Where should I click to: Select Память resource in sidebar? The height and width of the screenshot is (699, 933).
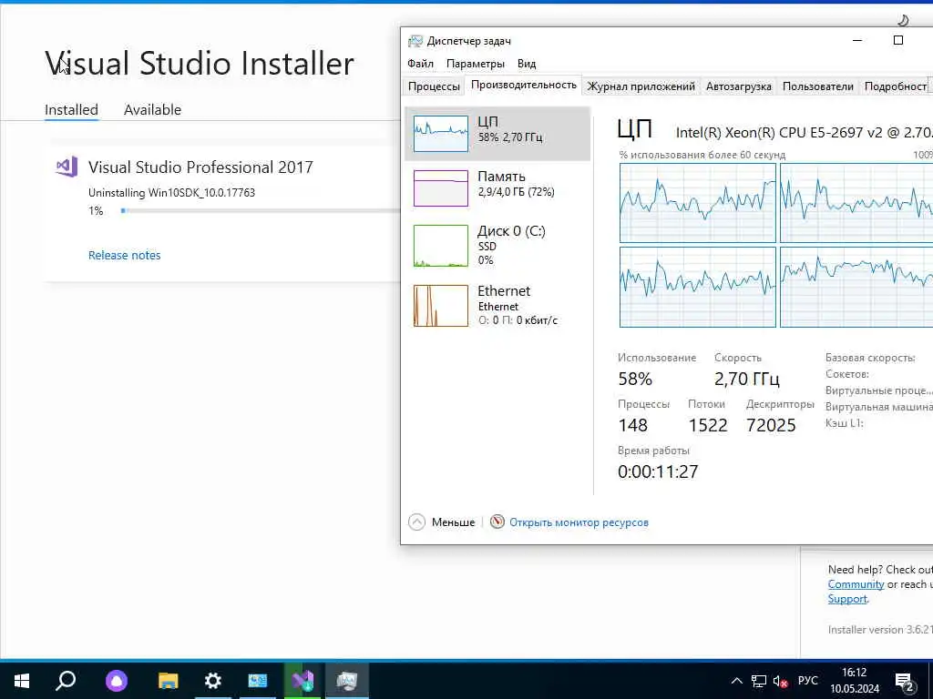(x=497, y=187)
